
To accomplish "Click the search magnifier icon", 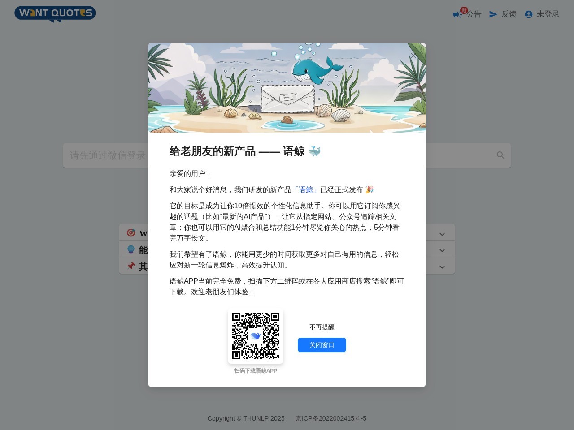I will (500, 155).
